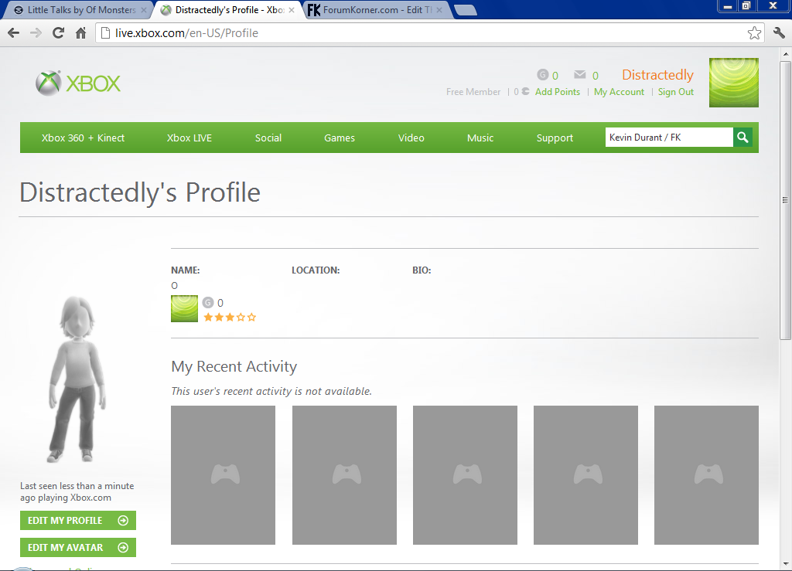This screenshot has width=792, height=571.
Task: Click the recent activity not available message
Action: point(271,392)
